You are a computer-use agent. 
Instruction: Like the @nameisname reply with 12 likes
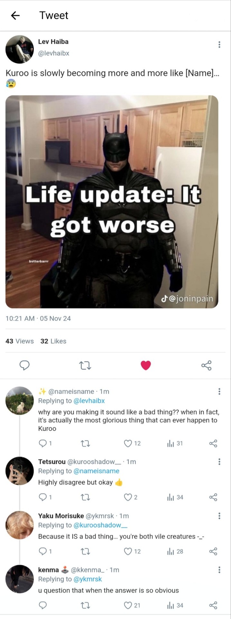132,443
